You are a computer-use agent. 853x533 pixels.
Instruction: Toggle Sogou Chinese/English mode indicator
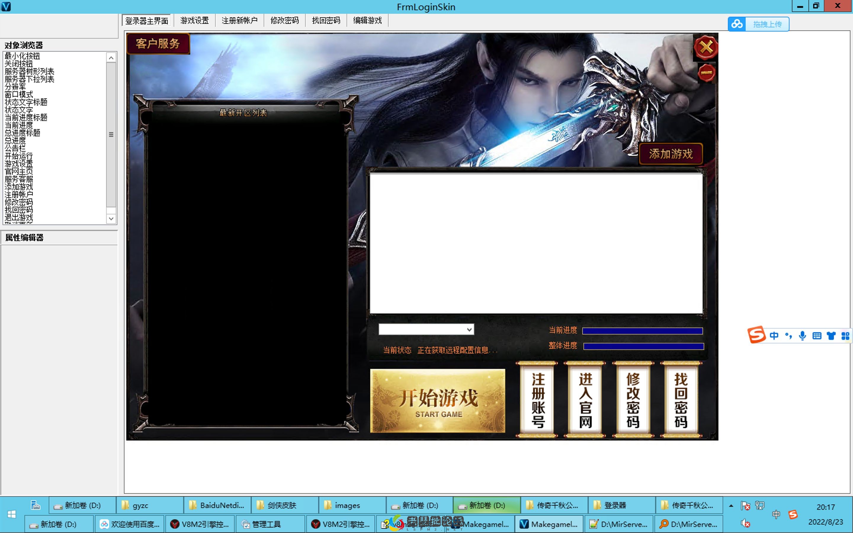pos(774,335)
